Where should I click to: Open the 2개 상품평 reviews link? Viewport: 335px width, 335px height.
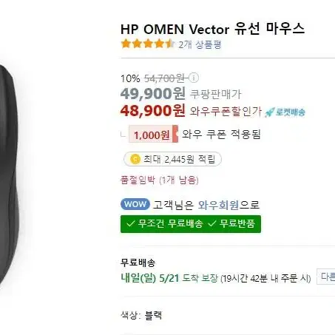[x=200, y=44]
